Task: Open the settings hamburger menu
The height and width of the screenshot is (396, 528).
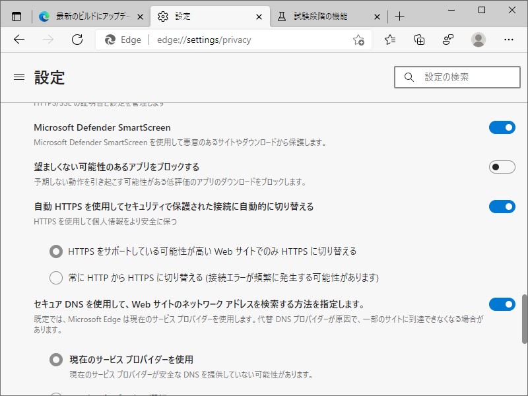Action: (x=18, y=77)
